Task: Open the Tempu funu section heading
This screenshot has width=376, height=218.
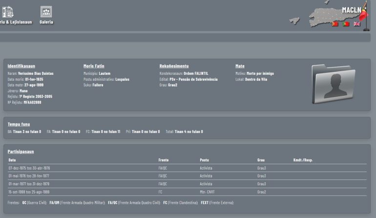Action: coord(19,124)
